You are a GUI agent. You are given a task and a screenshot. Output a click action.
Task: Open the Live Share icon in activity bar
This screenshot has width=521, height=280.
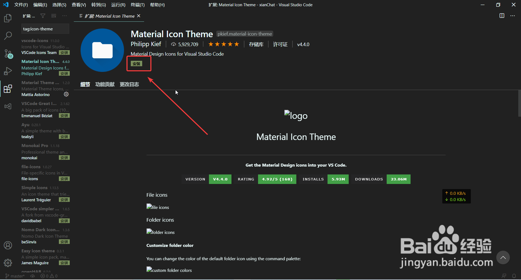[8, 106]
